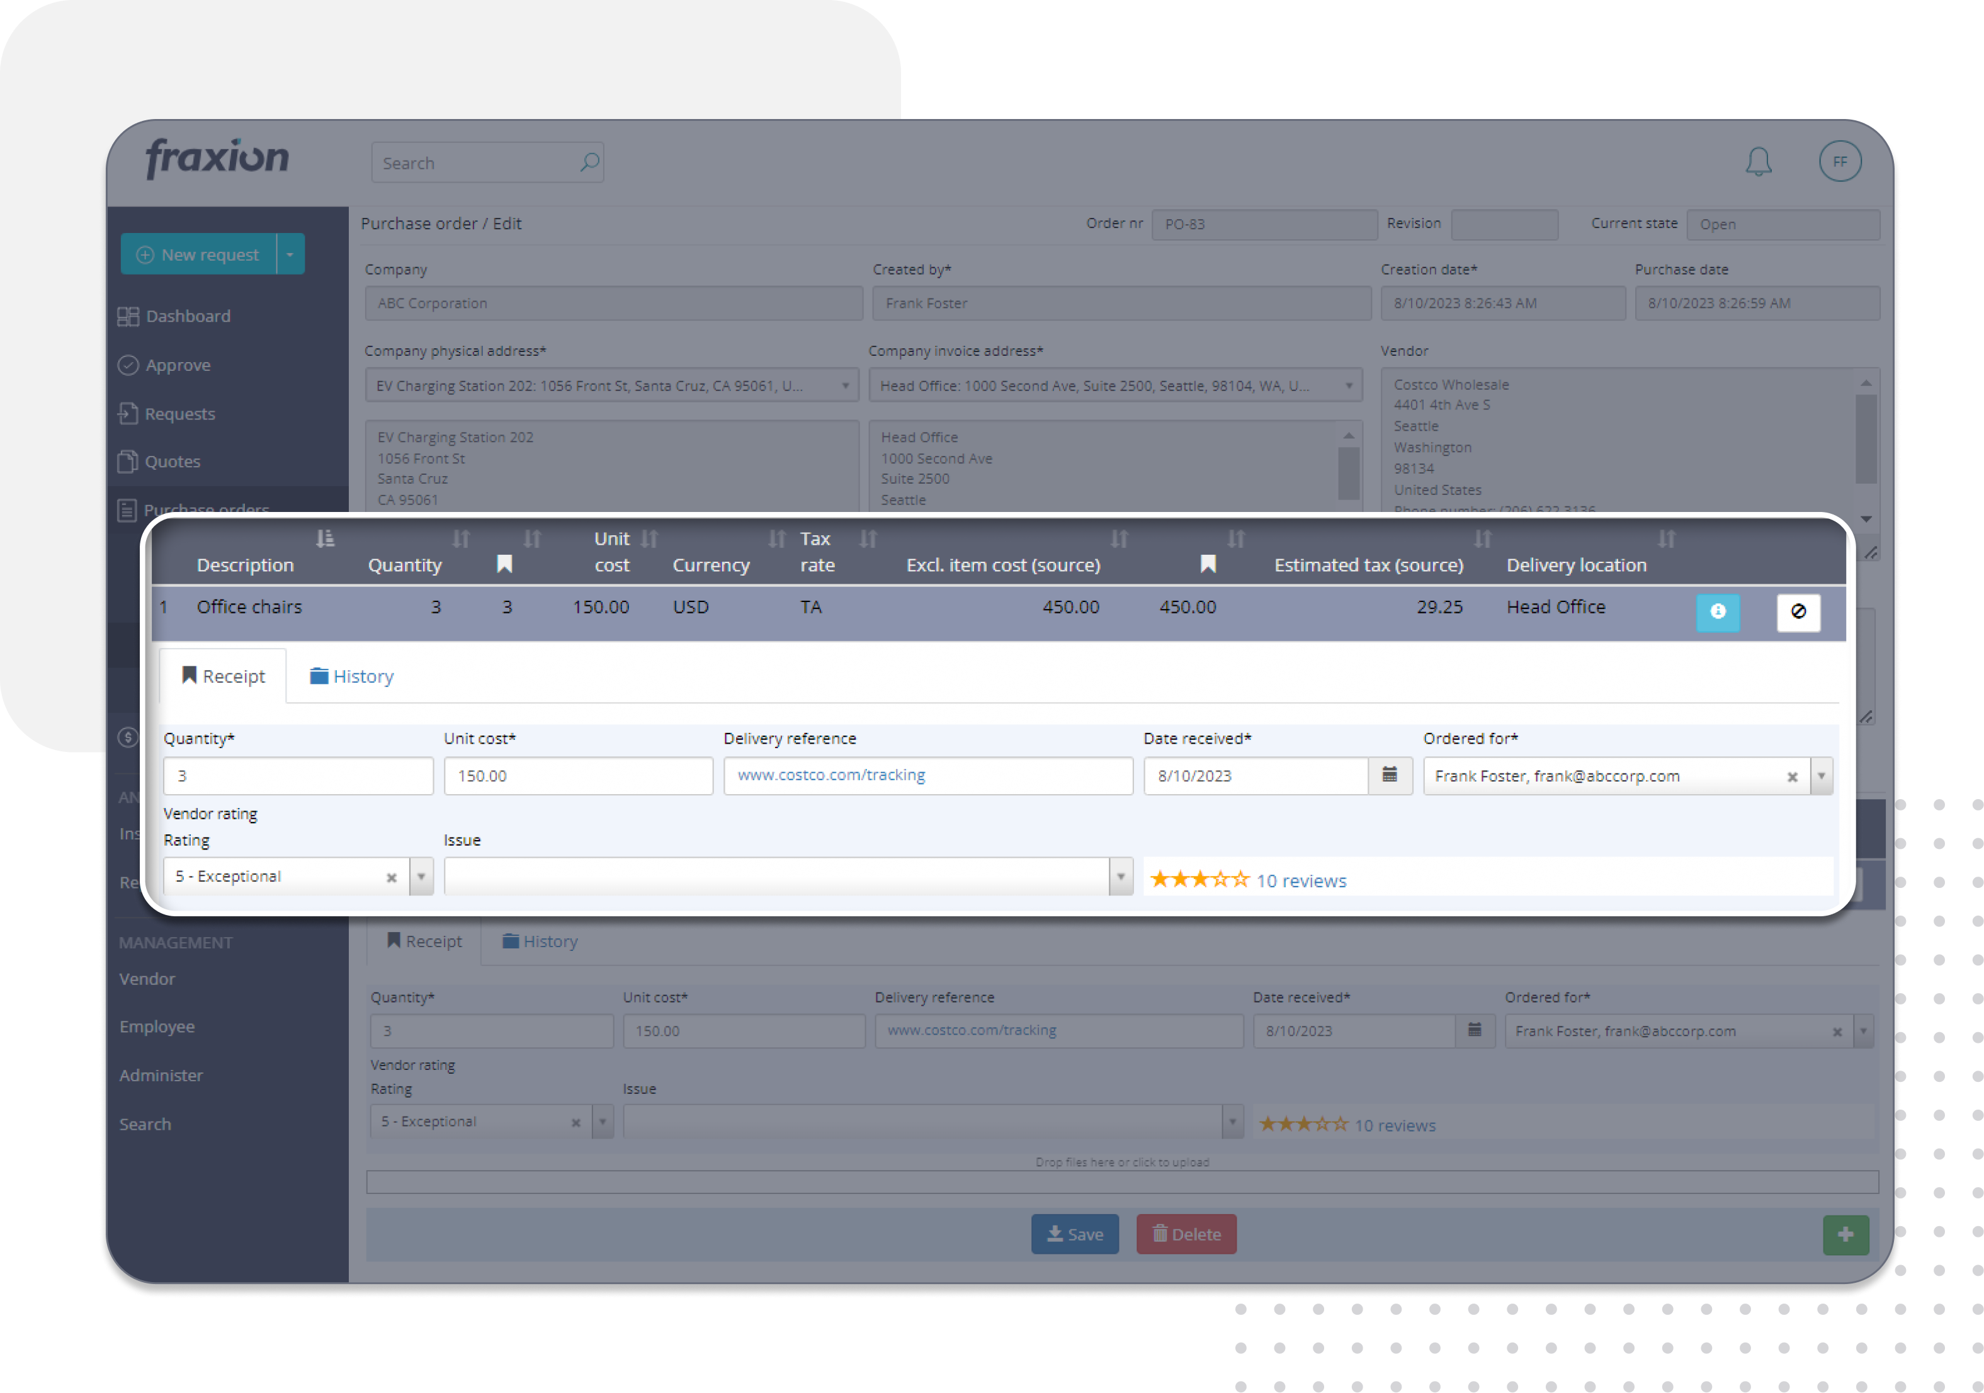The width and height of the screenshot is (1984, 1393).
Task: Click the cancel icon on the Office chairs row
Action: tap(1799, 613)
